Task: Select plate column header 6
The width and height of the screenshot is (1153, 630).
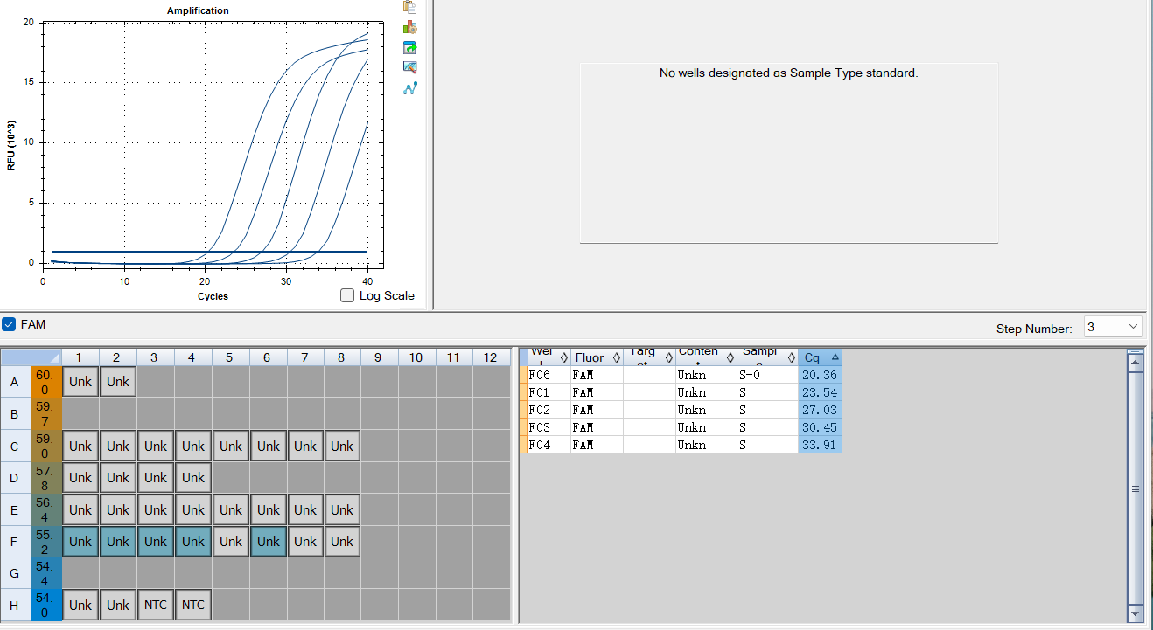Action: pos(268,357)
